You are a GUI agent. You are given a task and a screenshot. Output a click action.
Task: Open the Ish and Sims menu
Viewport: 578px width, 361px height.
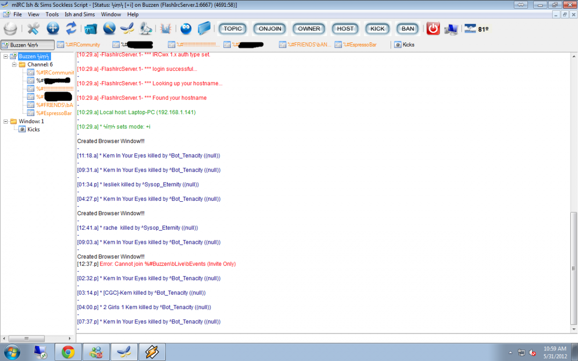80,14
